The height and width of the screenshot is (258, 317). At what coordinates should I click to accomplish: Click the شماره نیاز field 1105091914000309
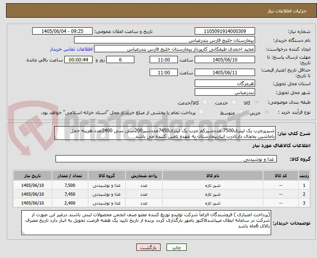point(225,31)
